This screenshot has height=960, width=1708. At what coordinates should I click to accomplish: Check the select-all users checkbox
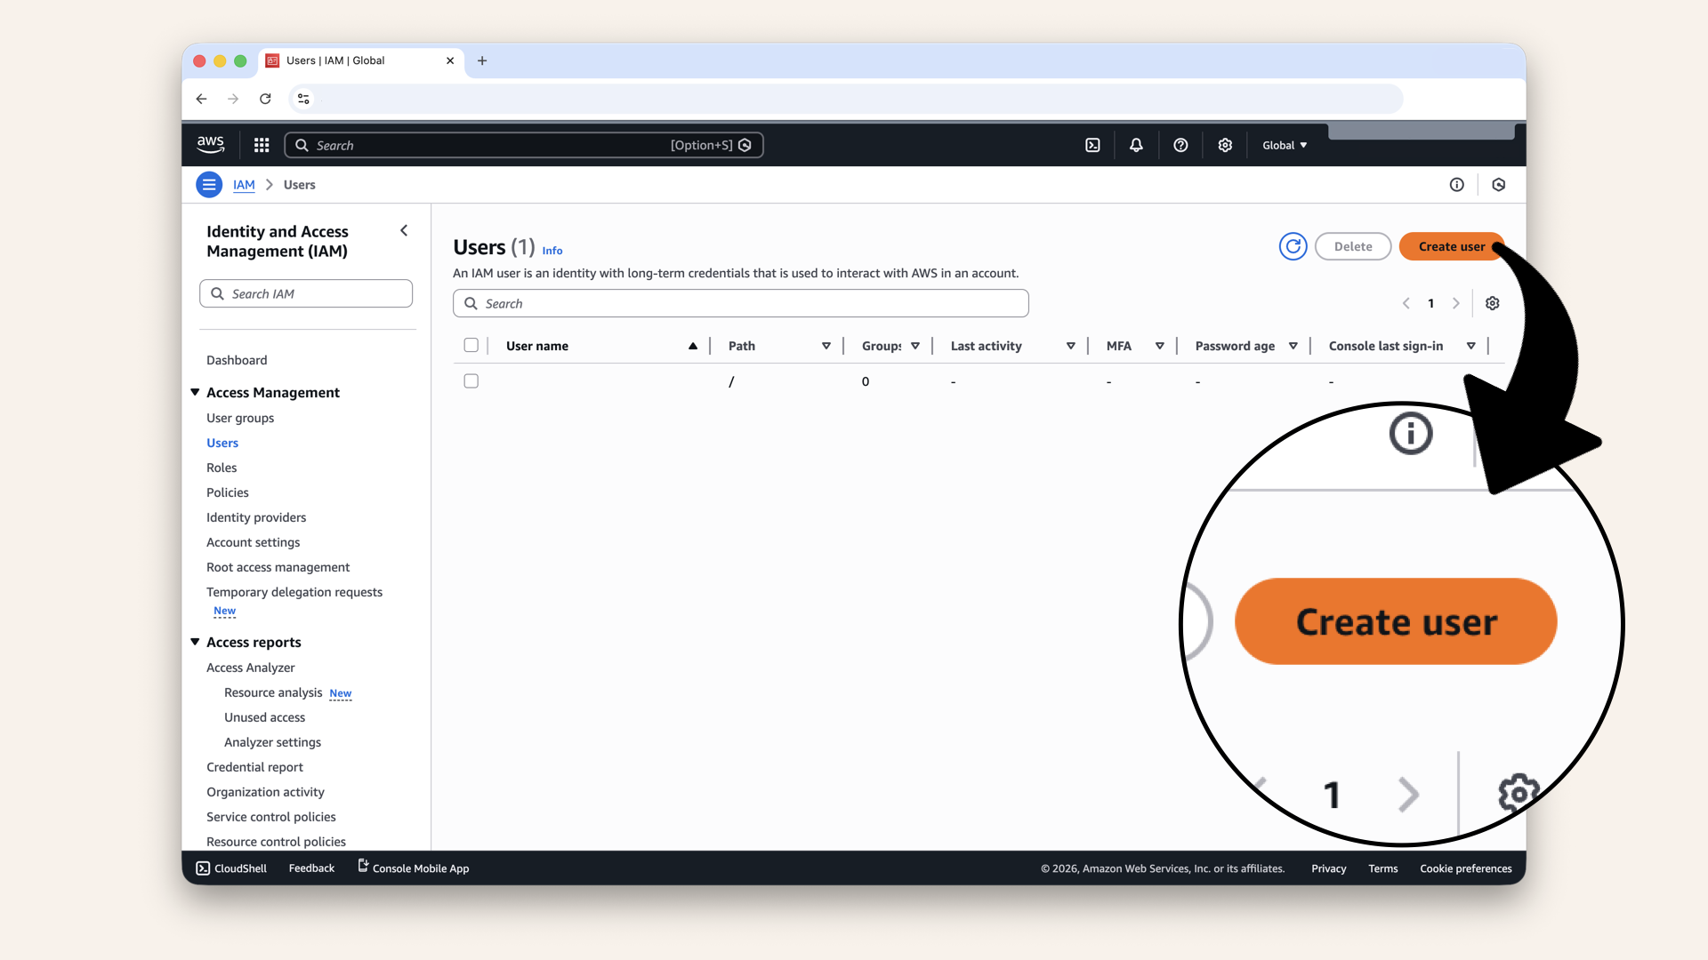pos(471,346)
